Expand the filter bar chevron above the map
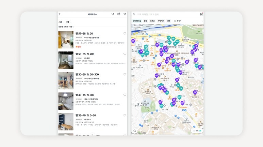Screen dimensions: 263x147 [x=202, y=21]
